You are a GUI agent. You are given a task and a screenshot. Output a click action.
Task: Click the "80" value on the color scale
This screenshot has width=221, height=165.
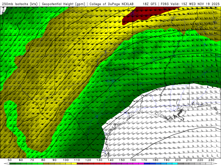point(43,160)
